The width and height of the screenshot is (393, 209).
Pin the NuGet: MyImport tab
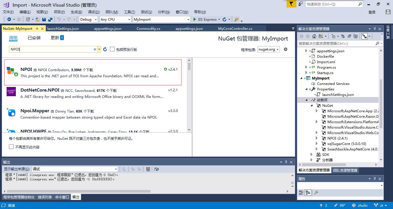(x=37, y=29)
